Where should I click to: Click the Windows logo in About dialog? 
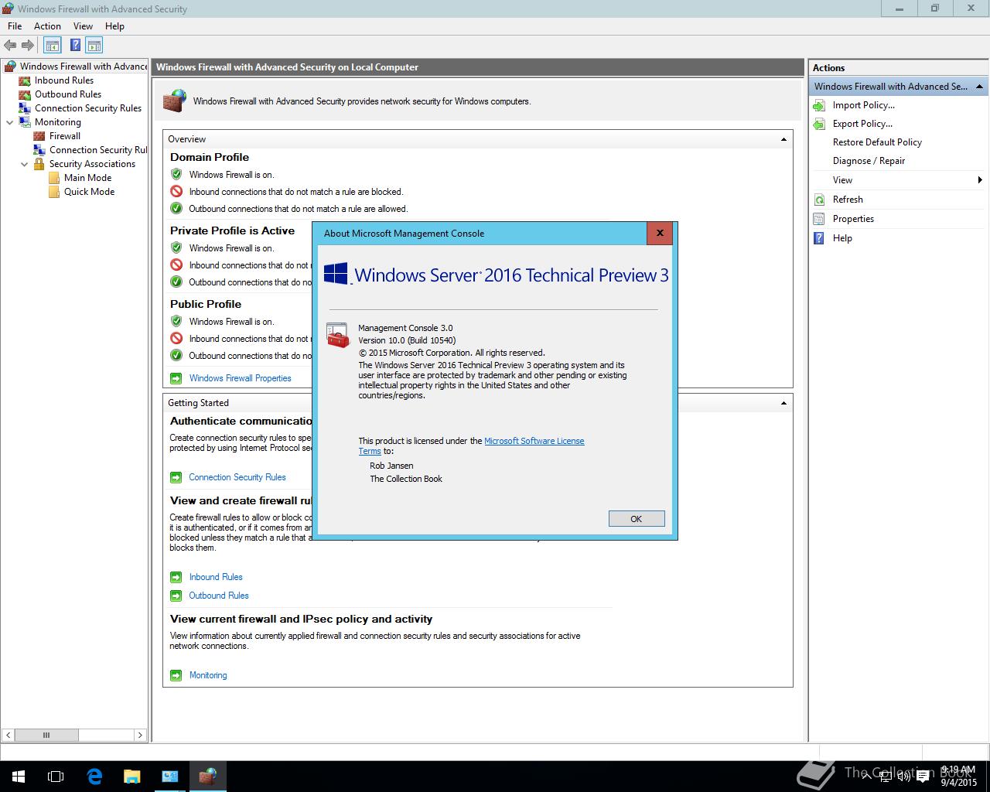click(x=336, y=273)
